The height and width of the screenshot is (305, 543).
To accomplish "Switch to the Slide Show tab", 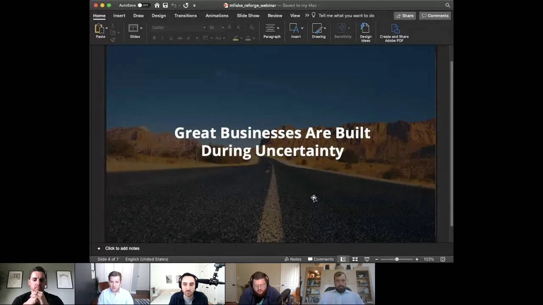I will [x=248, y=16].
